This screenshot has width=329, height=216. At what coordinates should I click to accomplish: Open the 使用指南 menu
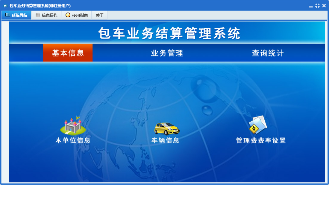pos(77,15)
